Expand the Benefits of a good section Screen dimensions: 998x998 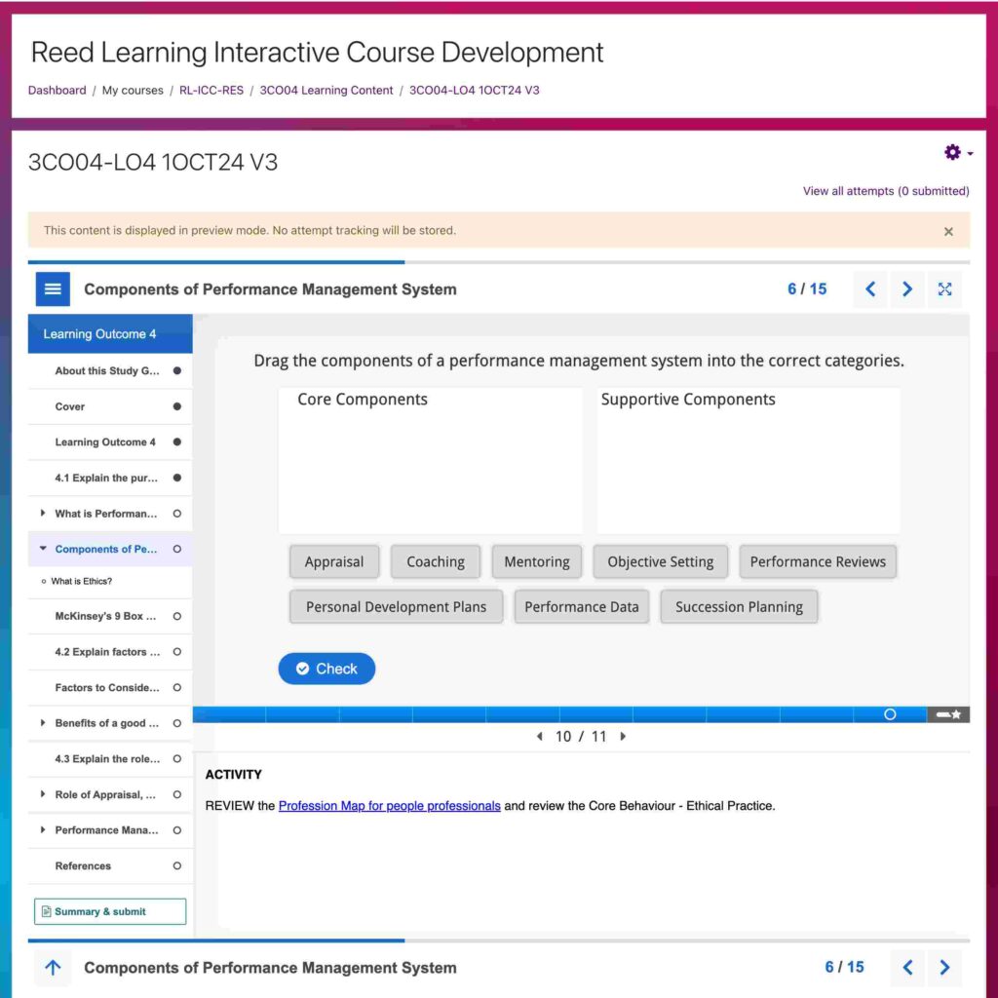43,723
